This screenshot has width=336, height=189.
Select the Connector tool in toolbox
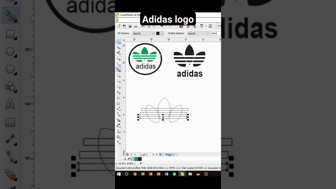click(x=118, y=114)
